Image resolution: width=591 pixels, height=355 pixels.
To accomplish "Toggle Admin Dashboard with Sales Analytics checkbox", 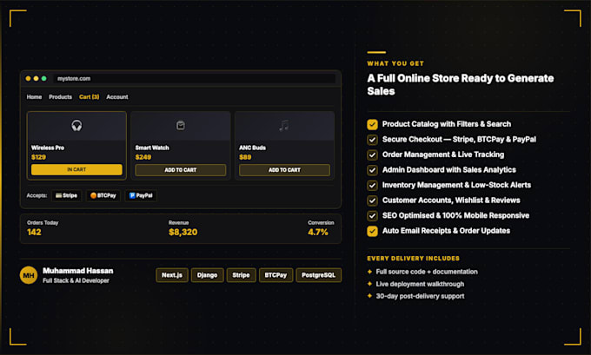I will pyautogui.click(x=372, y=170).
